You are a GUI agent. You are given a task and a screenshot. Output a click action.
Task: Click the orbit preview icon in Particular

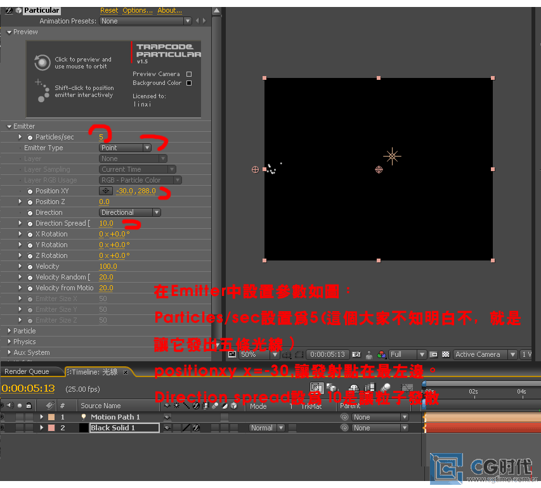point(42,62)
